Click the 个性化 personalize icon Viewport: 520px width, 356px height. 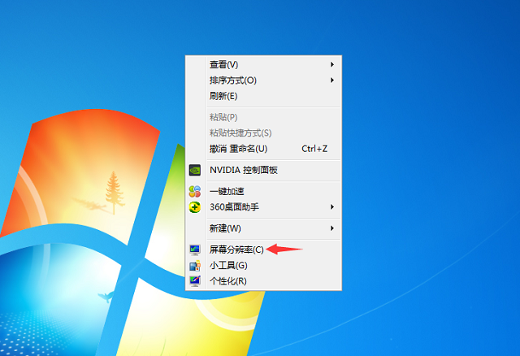(195, 281)
